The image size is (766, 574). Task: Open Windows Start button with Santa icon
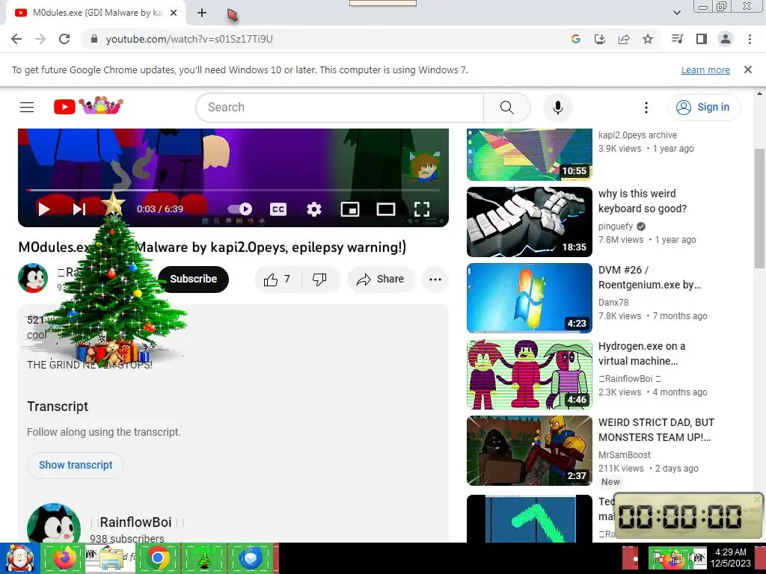19,558
